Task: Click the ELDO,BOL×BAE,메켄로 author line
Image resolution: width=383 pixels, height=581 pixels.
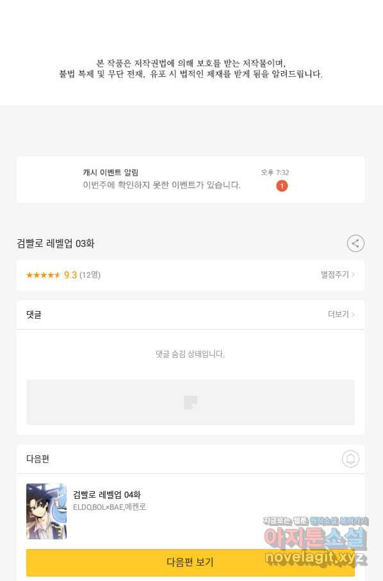Action: [109, 507]
